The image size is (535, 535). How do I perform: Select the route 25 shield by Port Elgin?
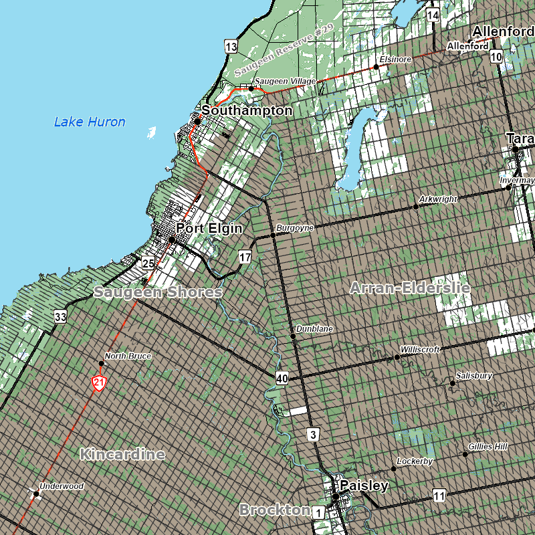[x=148, y=262]
